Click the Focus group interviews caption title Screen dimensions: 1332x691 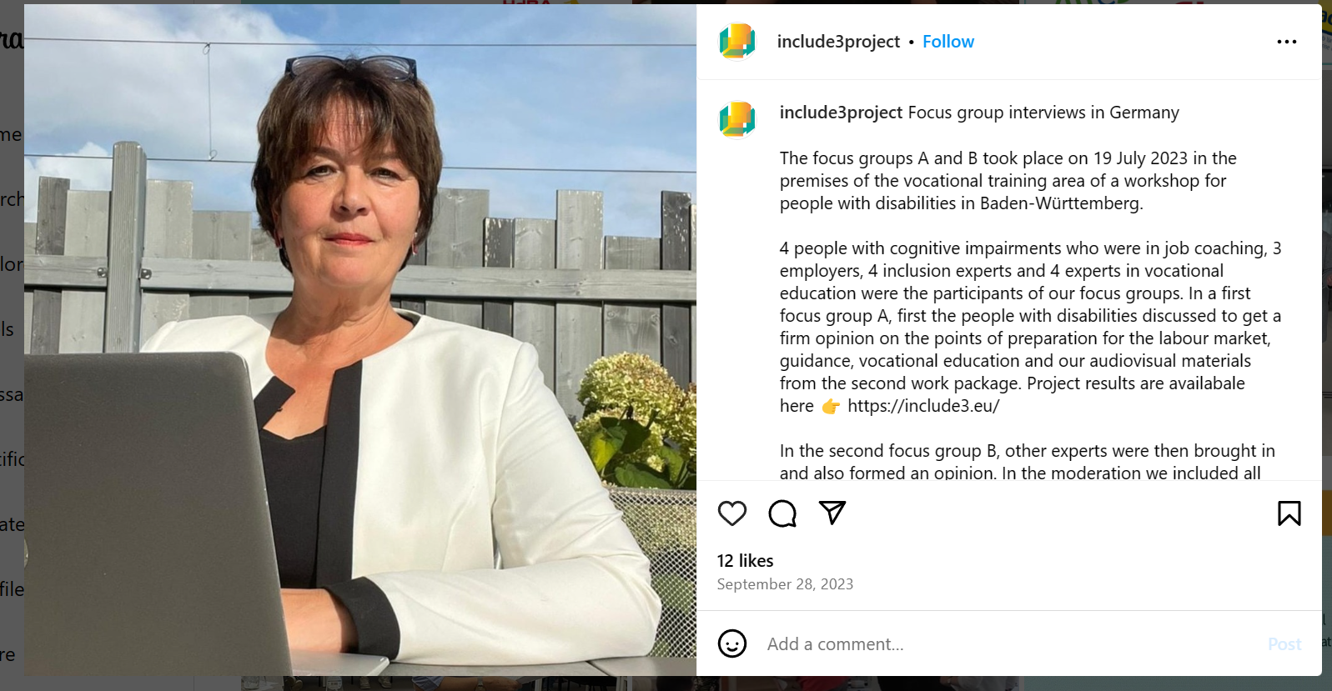(1043, 113)
